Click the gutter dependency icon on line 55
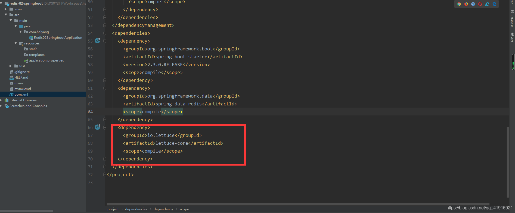The image size is (515, 213). pos(97,41)
